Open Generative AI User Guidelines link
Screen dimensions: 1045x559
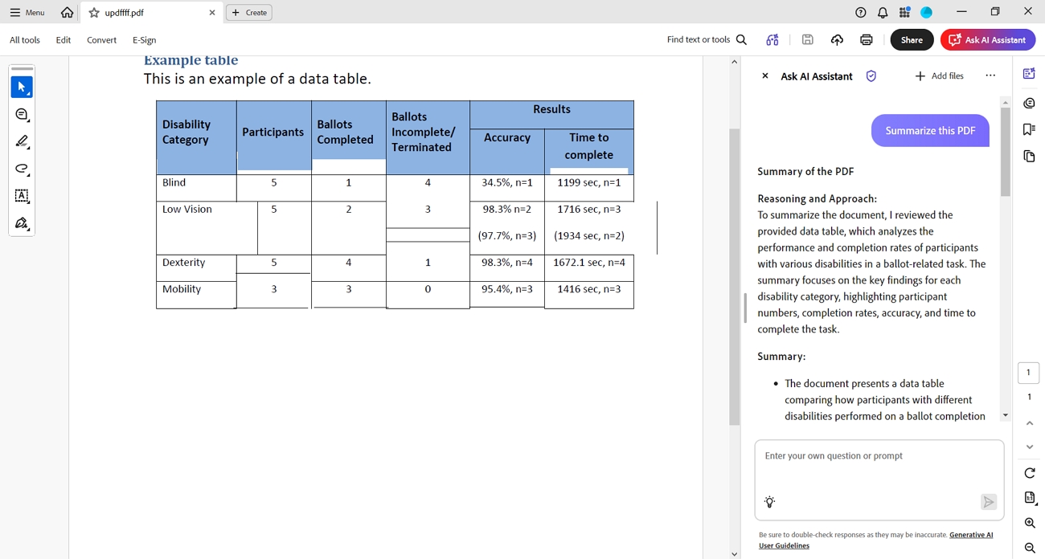[x=875, y=540]
